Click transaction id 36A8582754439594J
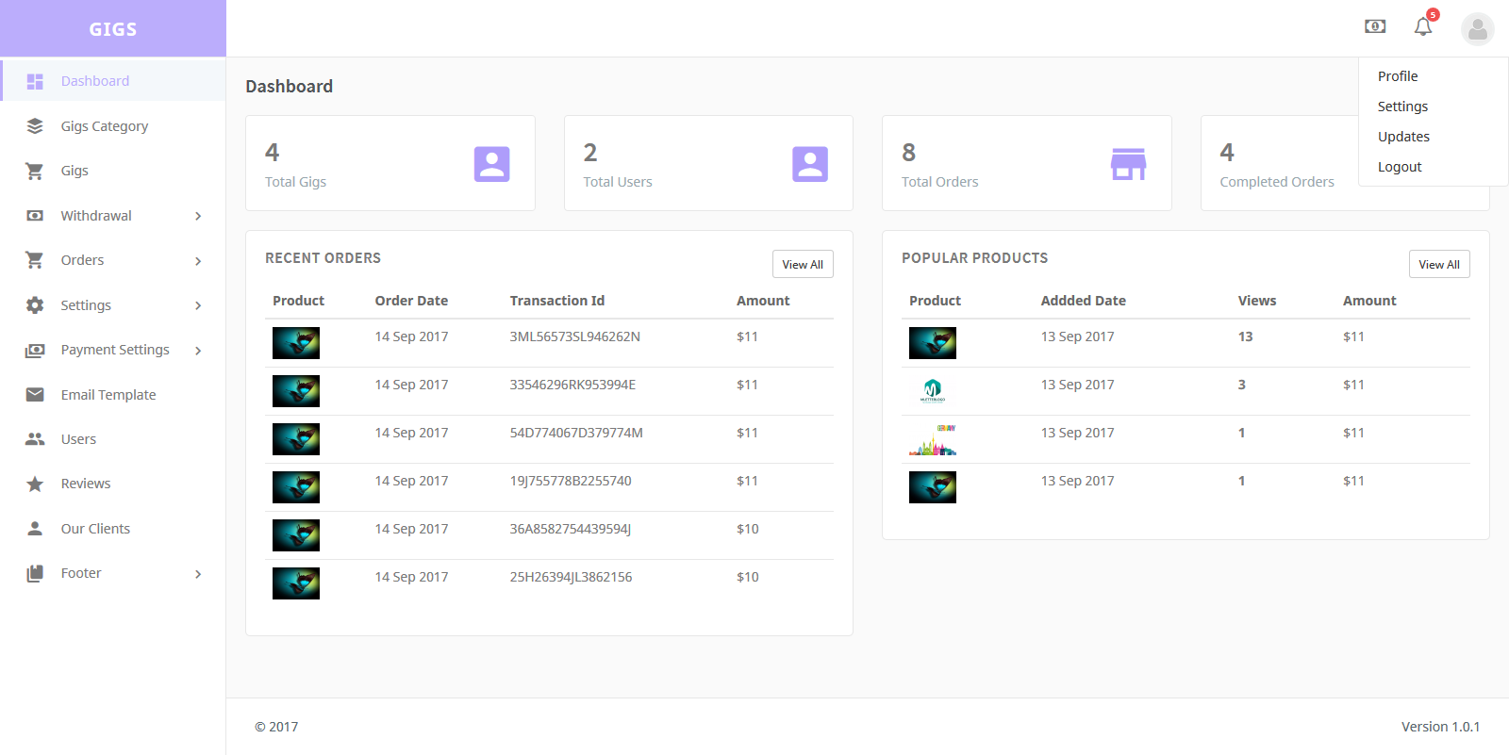1509x755 pixels. [x=571, y=529]
